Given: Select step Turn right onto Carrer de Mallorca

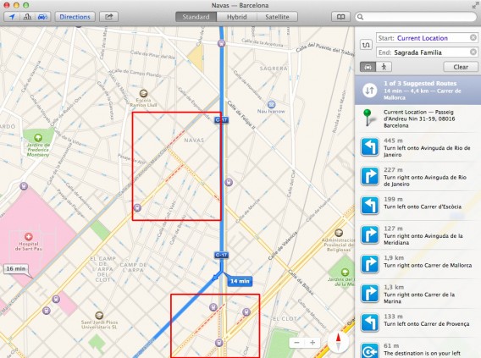Looking at the screenshot, I should click(x=417, y=265).
